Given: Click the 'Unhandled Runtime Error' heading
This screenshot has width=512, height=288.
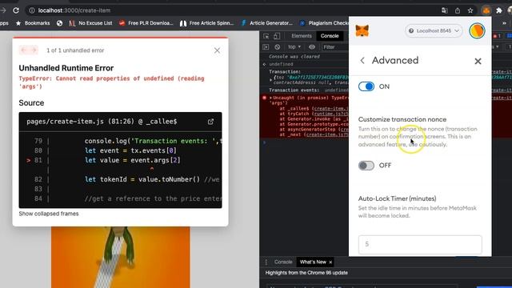Looking at the screenshot, I should click(66, 68).
